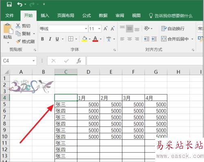
Task: Select the 开始 ribbon tab
Action: click(x=29, y=15)
